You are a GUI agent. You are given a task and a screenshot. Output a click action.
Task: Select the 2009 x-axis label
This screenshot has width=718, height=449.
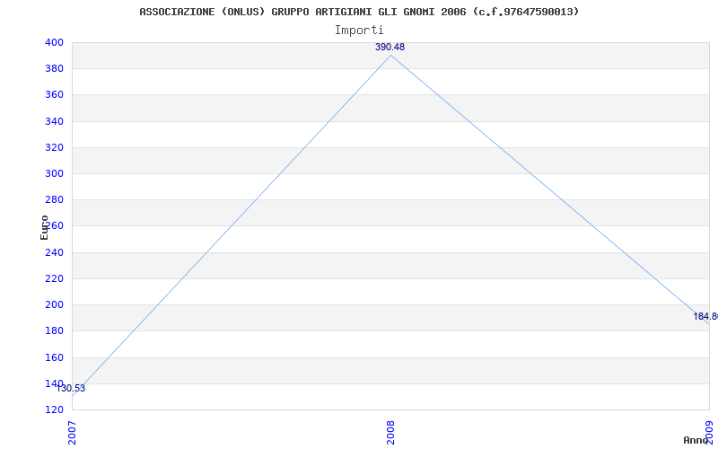pos(709,433)
